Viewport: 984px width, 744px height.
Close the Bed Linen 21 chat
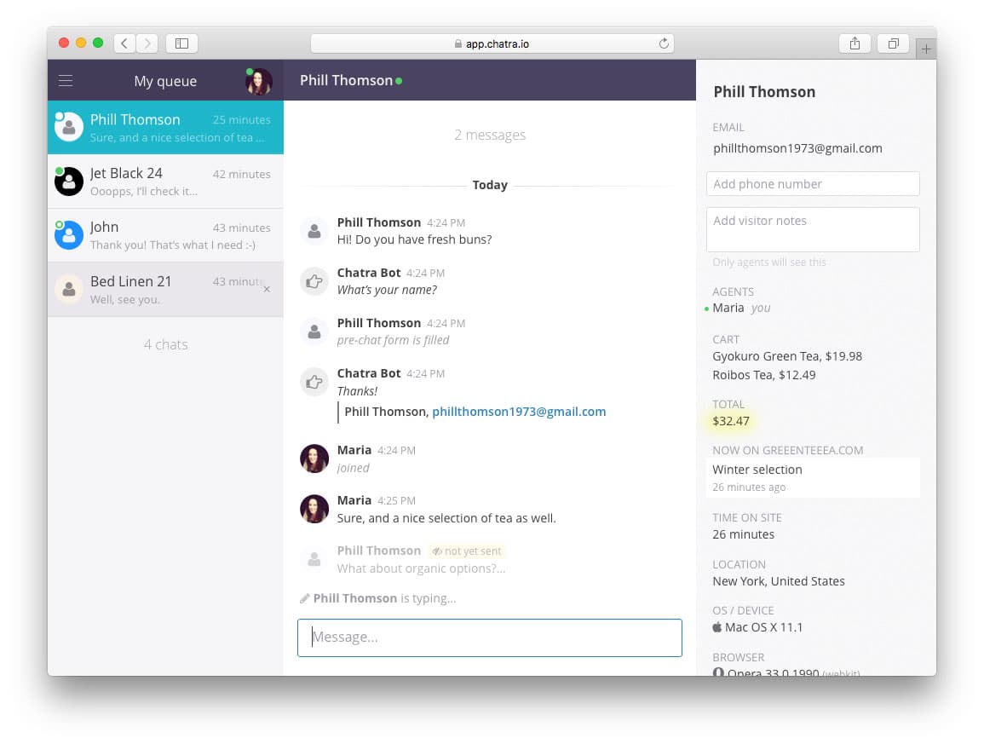[267, 290]
